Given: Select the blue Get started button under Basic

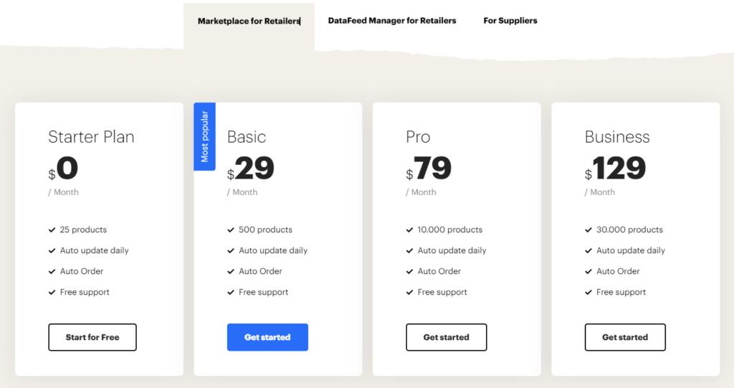Looking at the screenshot, I should click(267, 337).
